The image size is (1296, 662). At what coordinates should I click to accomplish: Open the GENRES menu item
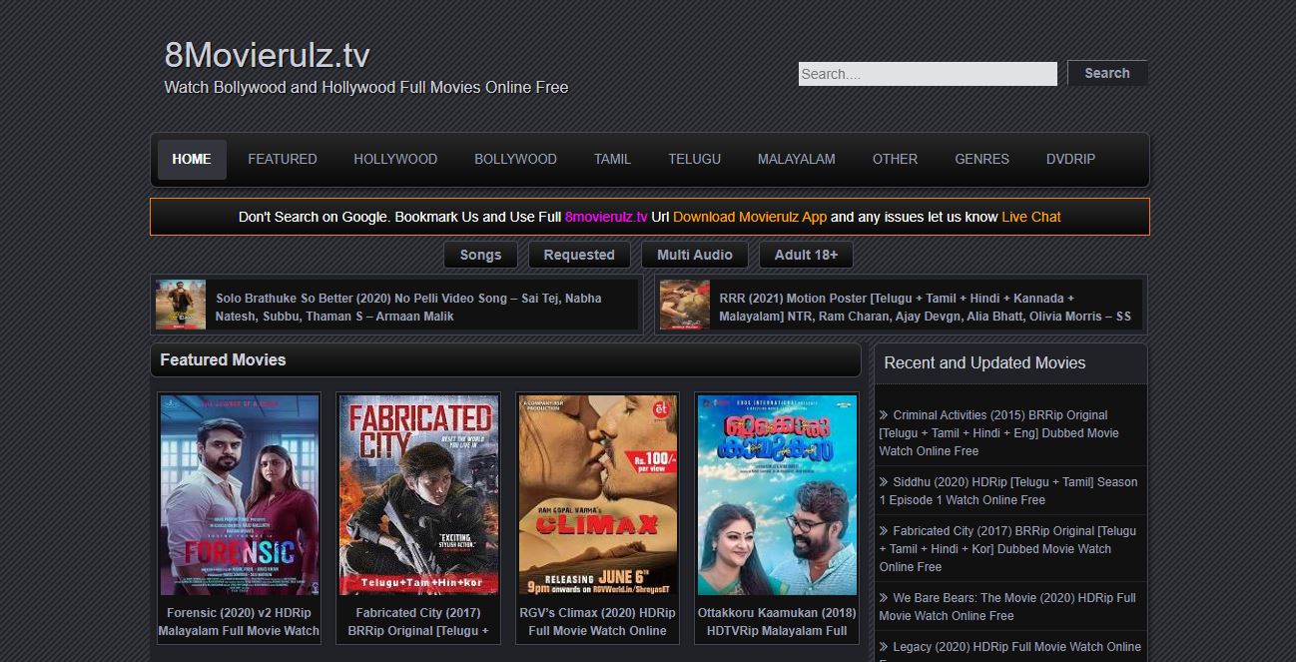(981, 159)
